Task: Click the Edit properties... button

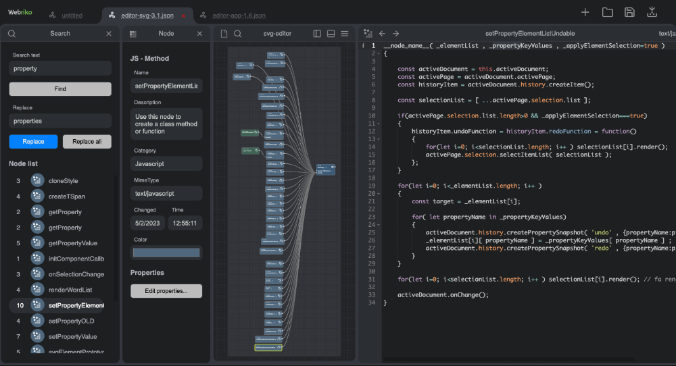Action: click(166, 291)
